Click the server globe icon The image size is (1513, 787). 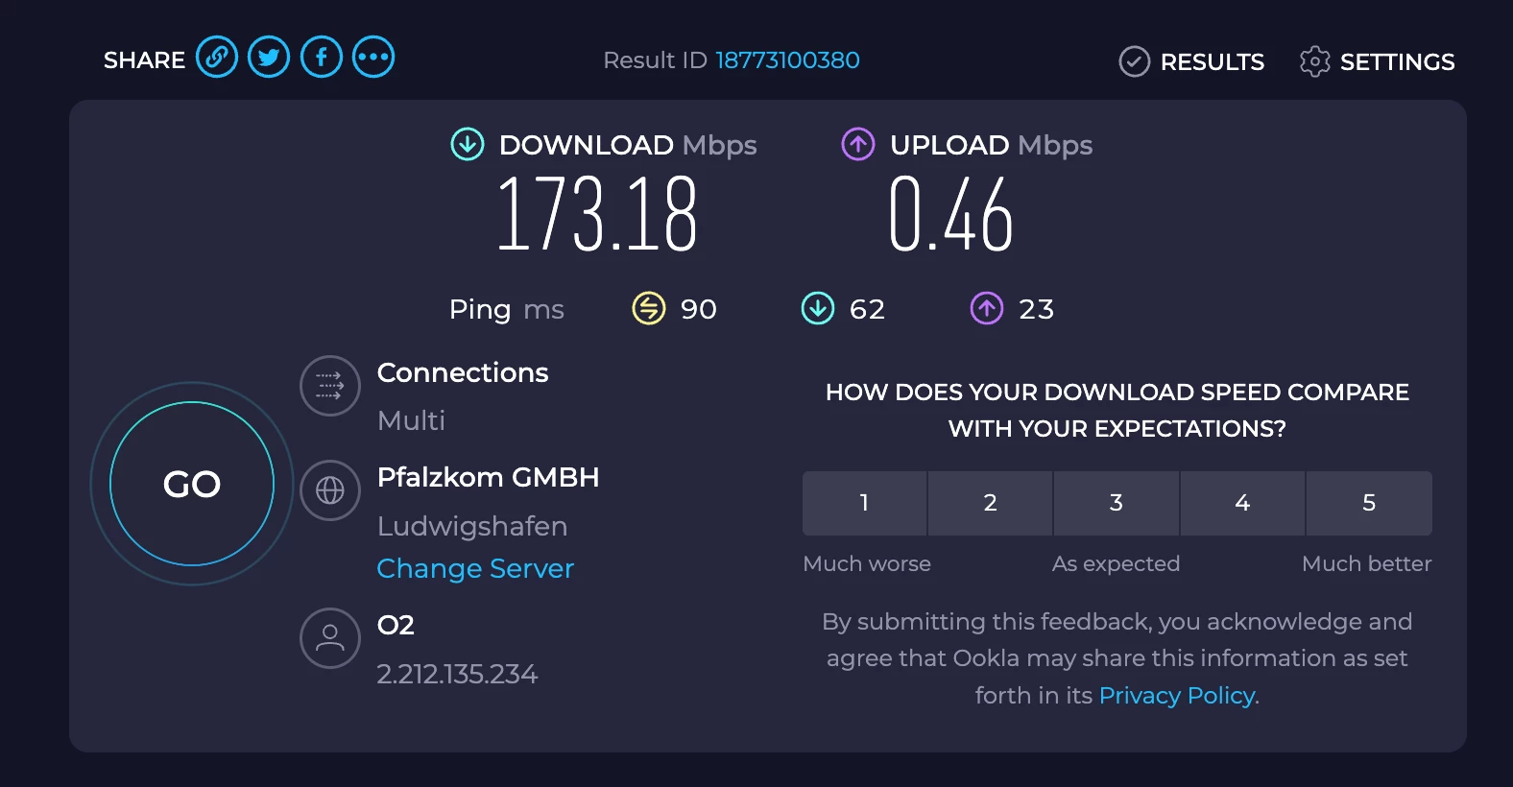click(x=330, y=490)
